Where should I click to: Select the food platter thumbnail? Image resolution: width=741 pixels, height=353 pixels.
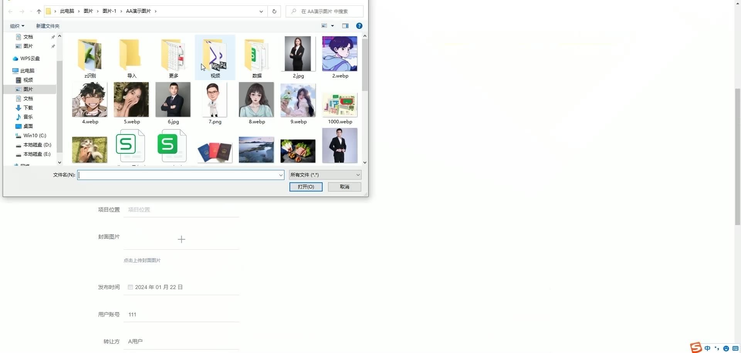[x=298, y=151]
